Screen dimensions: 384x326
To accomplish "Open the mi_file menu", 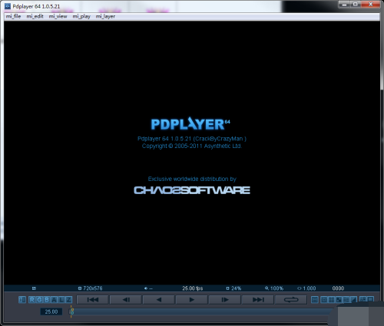I will click(13, 16).
